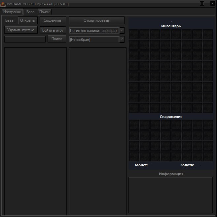Open the 'Логин (не зависит сервера)' dropdown
The height and width of the screenshot is (217, 217).
pyautogui.click(x=122, y=30)
